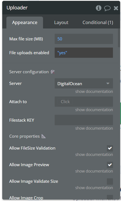121x201 pixels.
Task: Click the Attach to Click placeholder
Action: (65, 102)
